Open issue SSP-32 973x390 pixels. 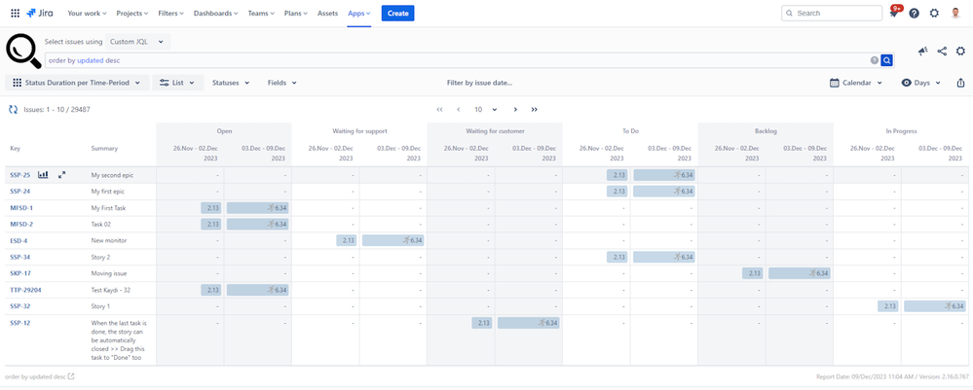coord(19,306)
